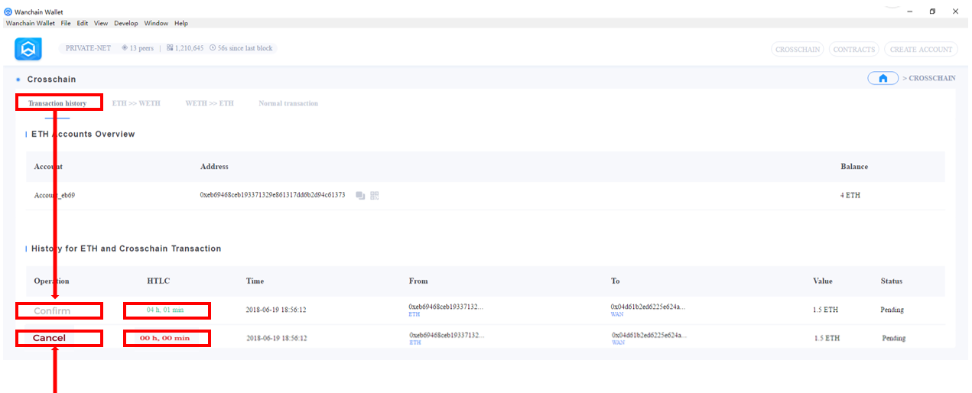Click the Balance column header
This screenshot has height=393, width=972.
coord(854,167)
